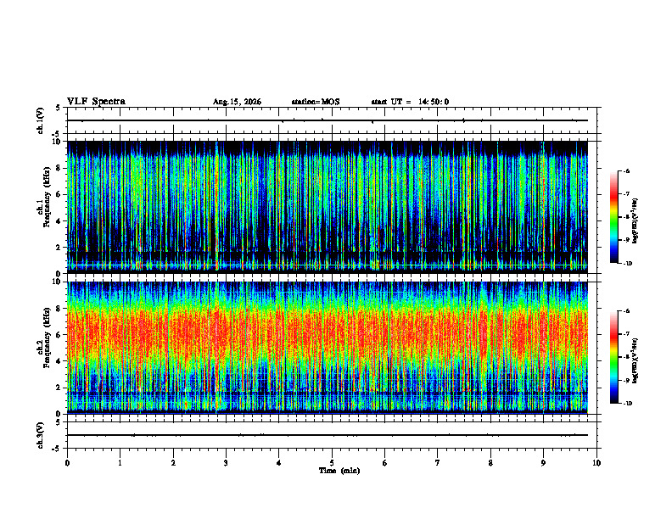The image size is (672, 519).
Task: Click time axis tick label "4"
Action: click(279, 463)
